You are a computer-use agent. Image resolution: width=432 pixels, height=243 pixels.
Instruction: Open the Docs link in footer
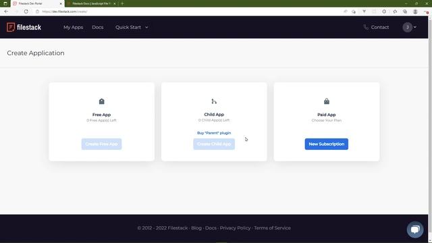[x=211, y=228]
